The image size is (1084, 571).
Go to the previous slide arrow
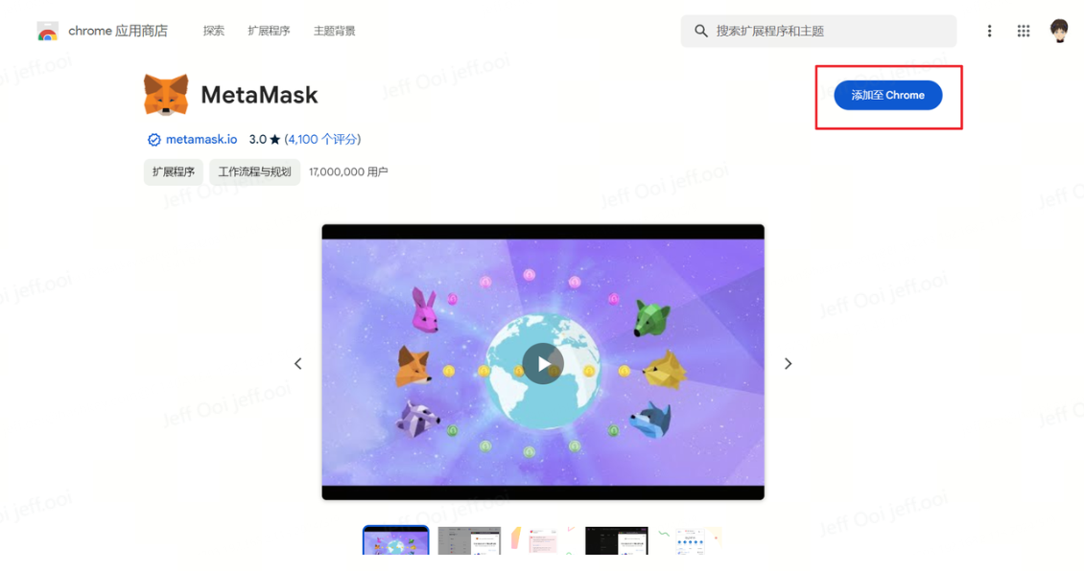click(298, 363)
